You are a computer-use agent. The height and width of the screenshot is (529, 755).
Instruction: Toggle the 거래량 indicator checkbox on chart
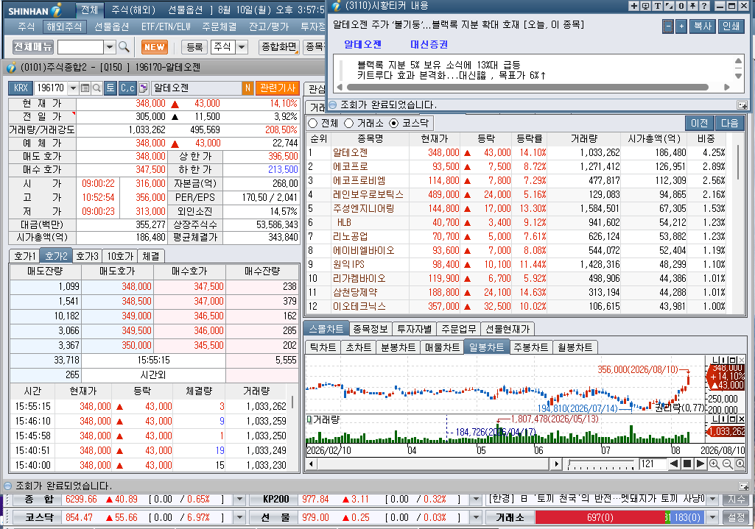[x=309, y=419]
